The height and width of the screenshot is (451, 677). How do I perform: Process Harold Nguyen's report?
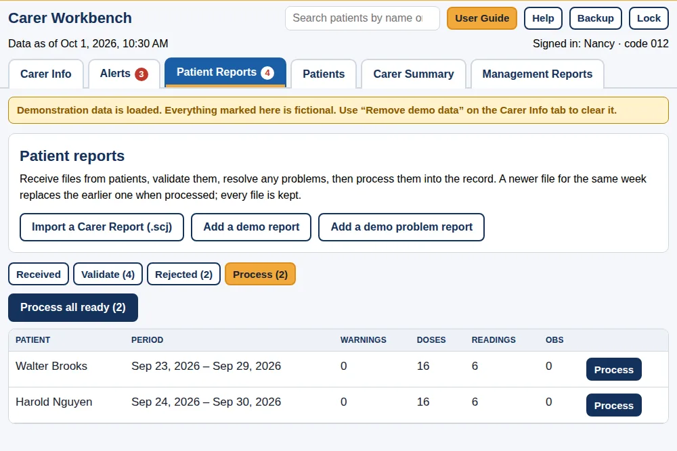613,405
